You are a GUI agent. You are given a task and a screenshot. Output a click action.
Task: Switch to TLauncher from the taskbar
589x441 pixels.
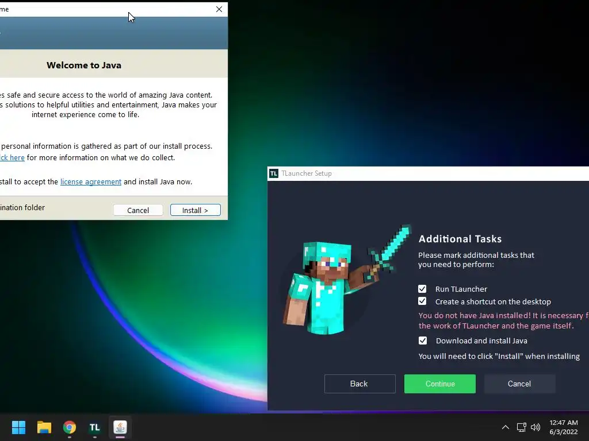coord(95,427)
